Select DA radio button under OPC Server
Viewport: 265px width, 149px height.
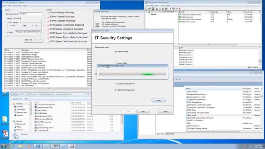coord(11,26)
